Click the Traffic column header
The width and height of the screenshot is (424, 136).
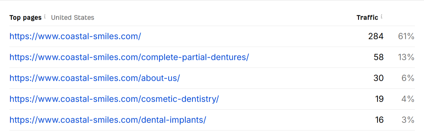point(367,17)
